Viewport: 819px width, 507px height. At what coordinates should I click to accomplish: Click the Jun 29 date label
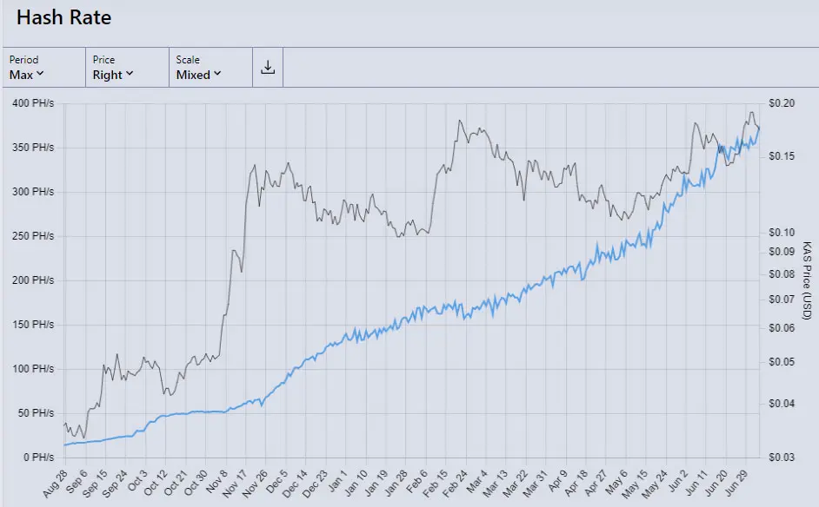(736, 483)
